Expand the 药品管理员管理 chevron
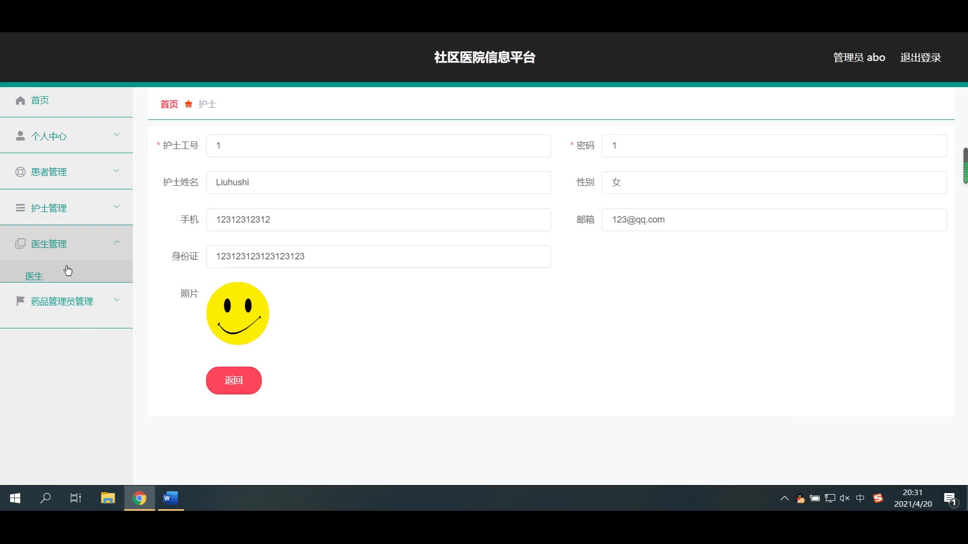Screen dimensions: 968x544 (116, 300)
